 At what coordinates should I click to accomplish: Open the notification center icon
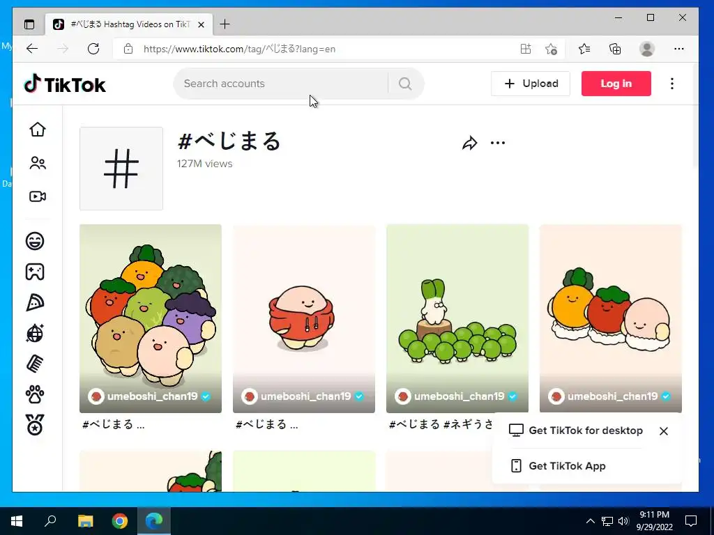coord(691,521)
